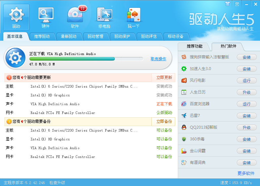Image resolution: width=260 pixels, height=186 pixels.
Task: Click the 加速人生3.0 green gear icon
Action: [184, 69]
